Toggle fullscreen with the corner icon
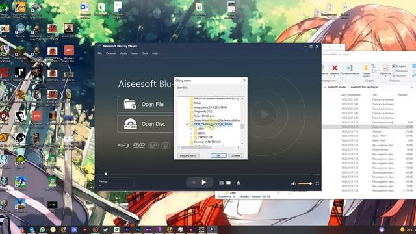This screenshot has width=416, height=234. pos(317,183)
